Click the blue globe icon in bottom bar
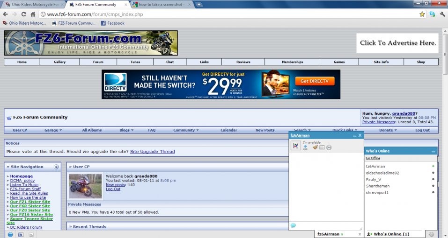This screenshot has width=448, height=238. tap(10, 234)
